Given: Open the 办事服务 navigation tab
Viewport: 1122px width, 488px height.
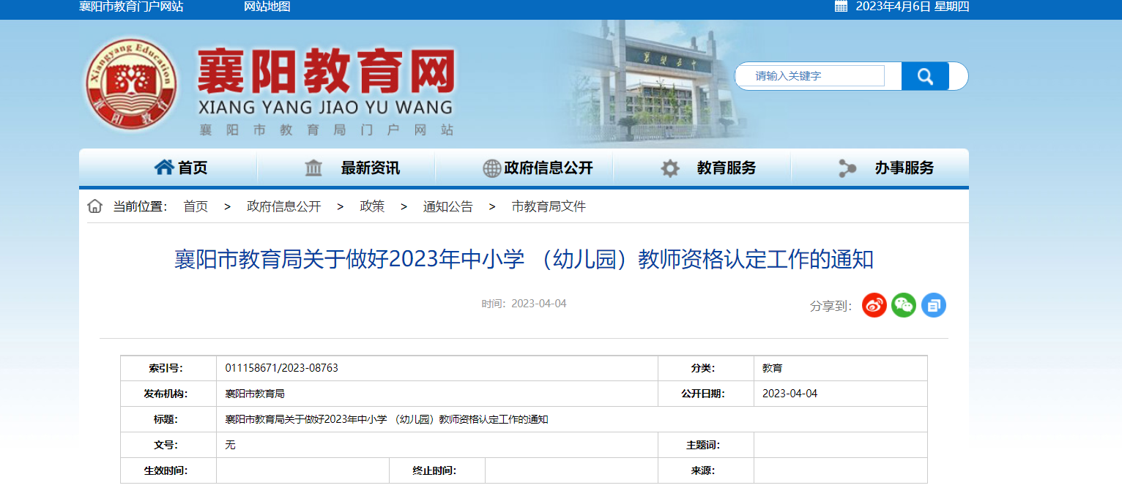Looking at the screenshot, I should point(880,168).
